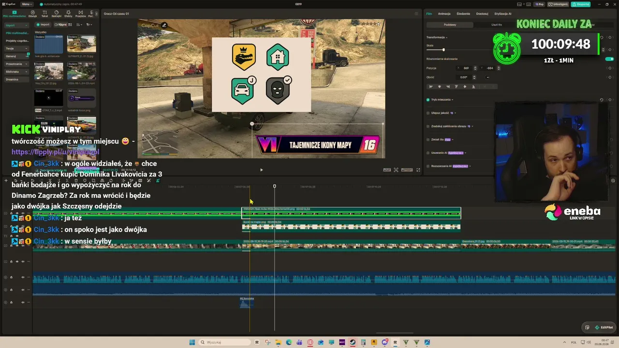Expand the Twoje sidebar section
Screen dimensions: 619x348
point(16,48)
